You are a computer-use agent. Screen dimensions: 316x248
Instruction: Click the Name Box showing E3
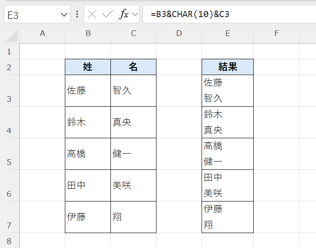click(x=31, y=14)
